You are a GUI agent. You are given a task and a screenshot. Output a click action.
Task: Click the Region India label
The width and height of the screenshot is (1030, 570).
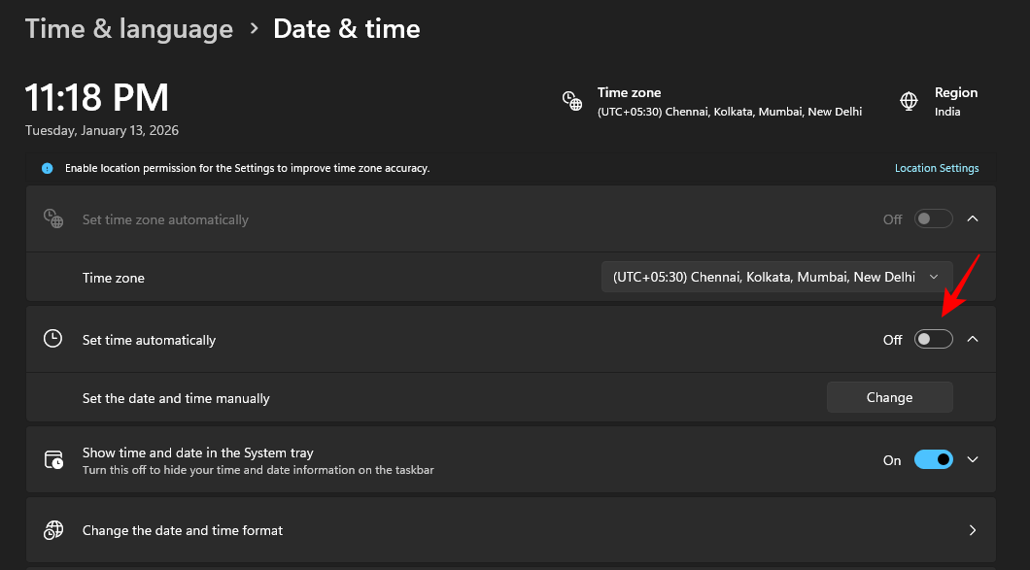coord(946,112)
